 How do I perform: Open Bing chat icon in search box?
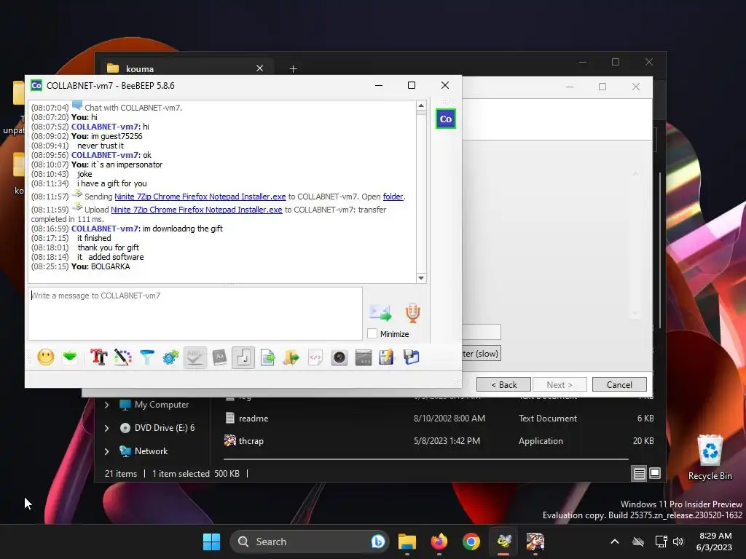coord(378,542)
